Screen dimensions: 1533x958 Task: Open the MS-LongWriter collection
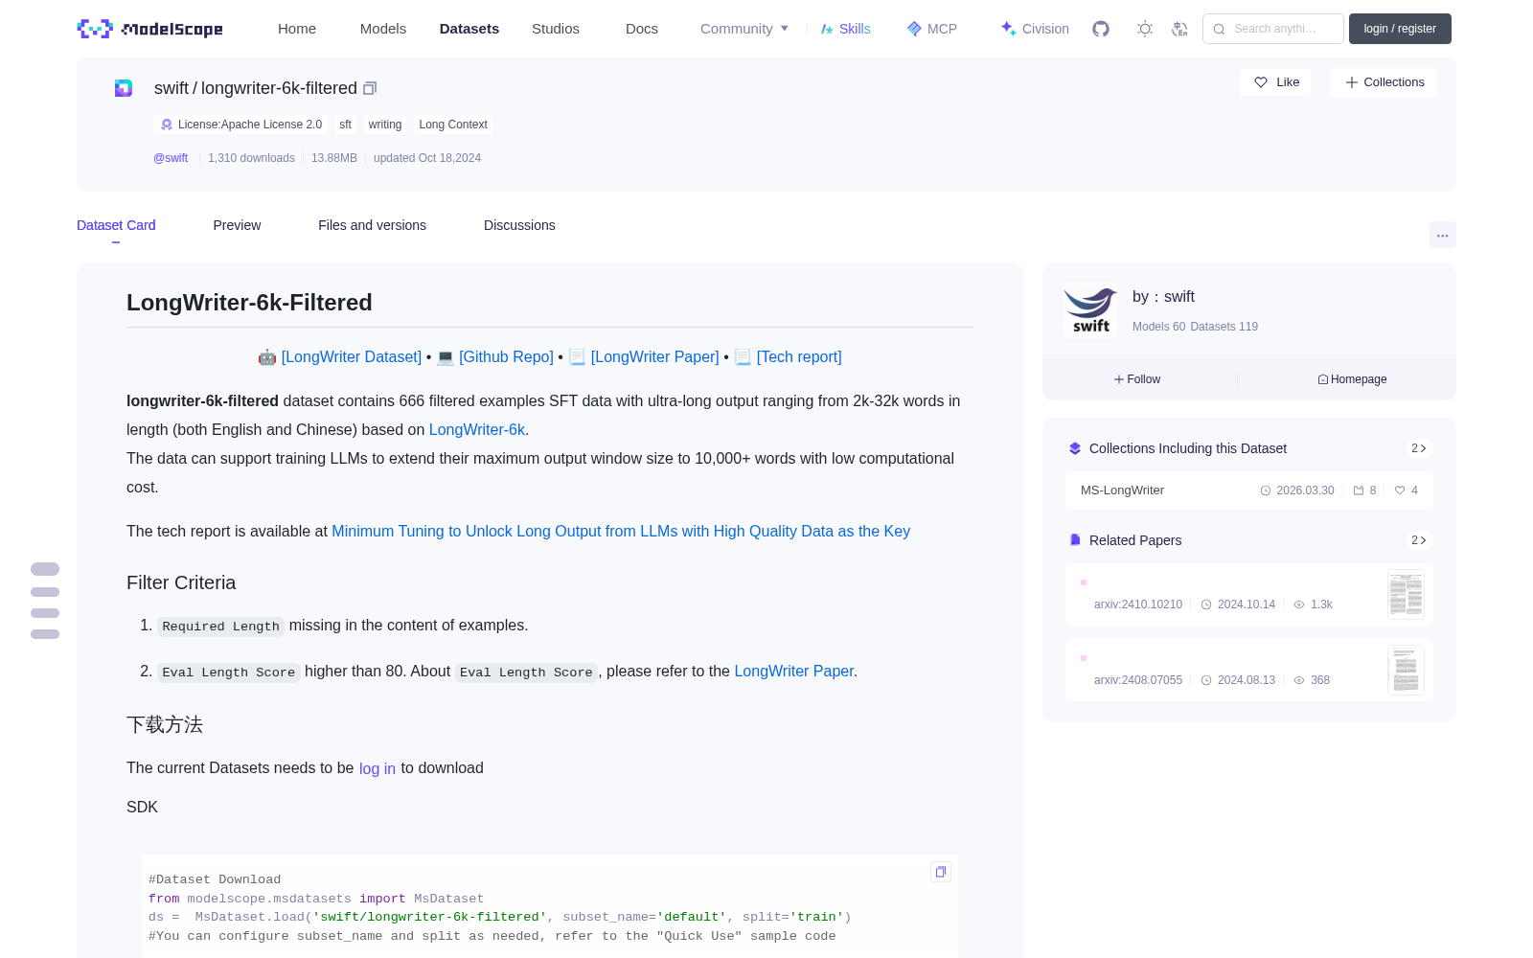(1249, 490)
